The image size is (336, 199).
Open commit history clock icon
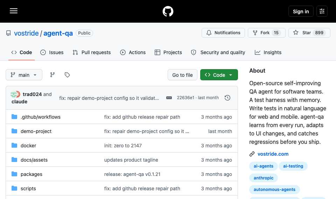pyautogui.click(x=227, y=98)
